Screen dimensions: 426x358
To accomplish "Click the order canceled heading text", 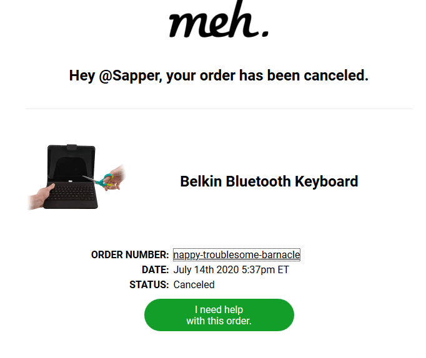I will click(x=219, y=76).
